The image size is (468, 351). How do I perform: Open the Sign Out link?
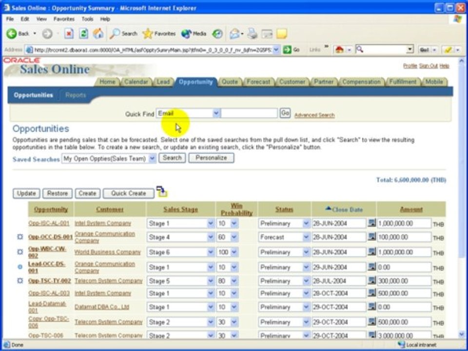pyautogui.click(x=429, y=66)
